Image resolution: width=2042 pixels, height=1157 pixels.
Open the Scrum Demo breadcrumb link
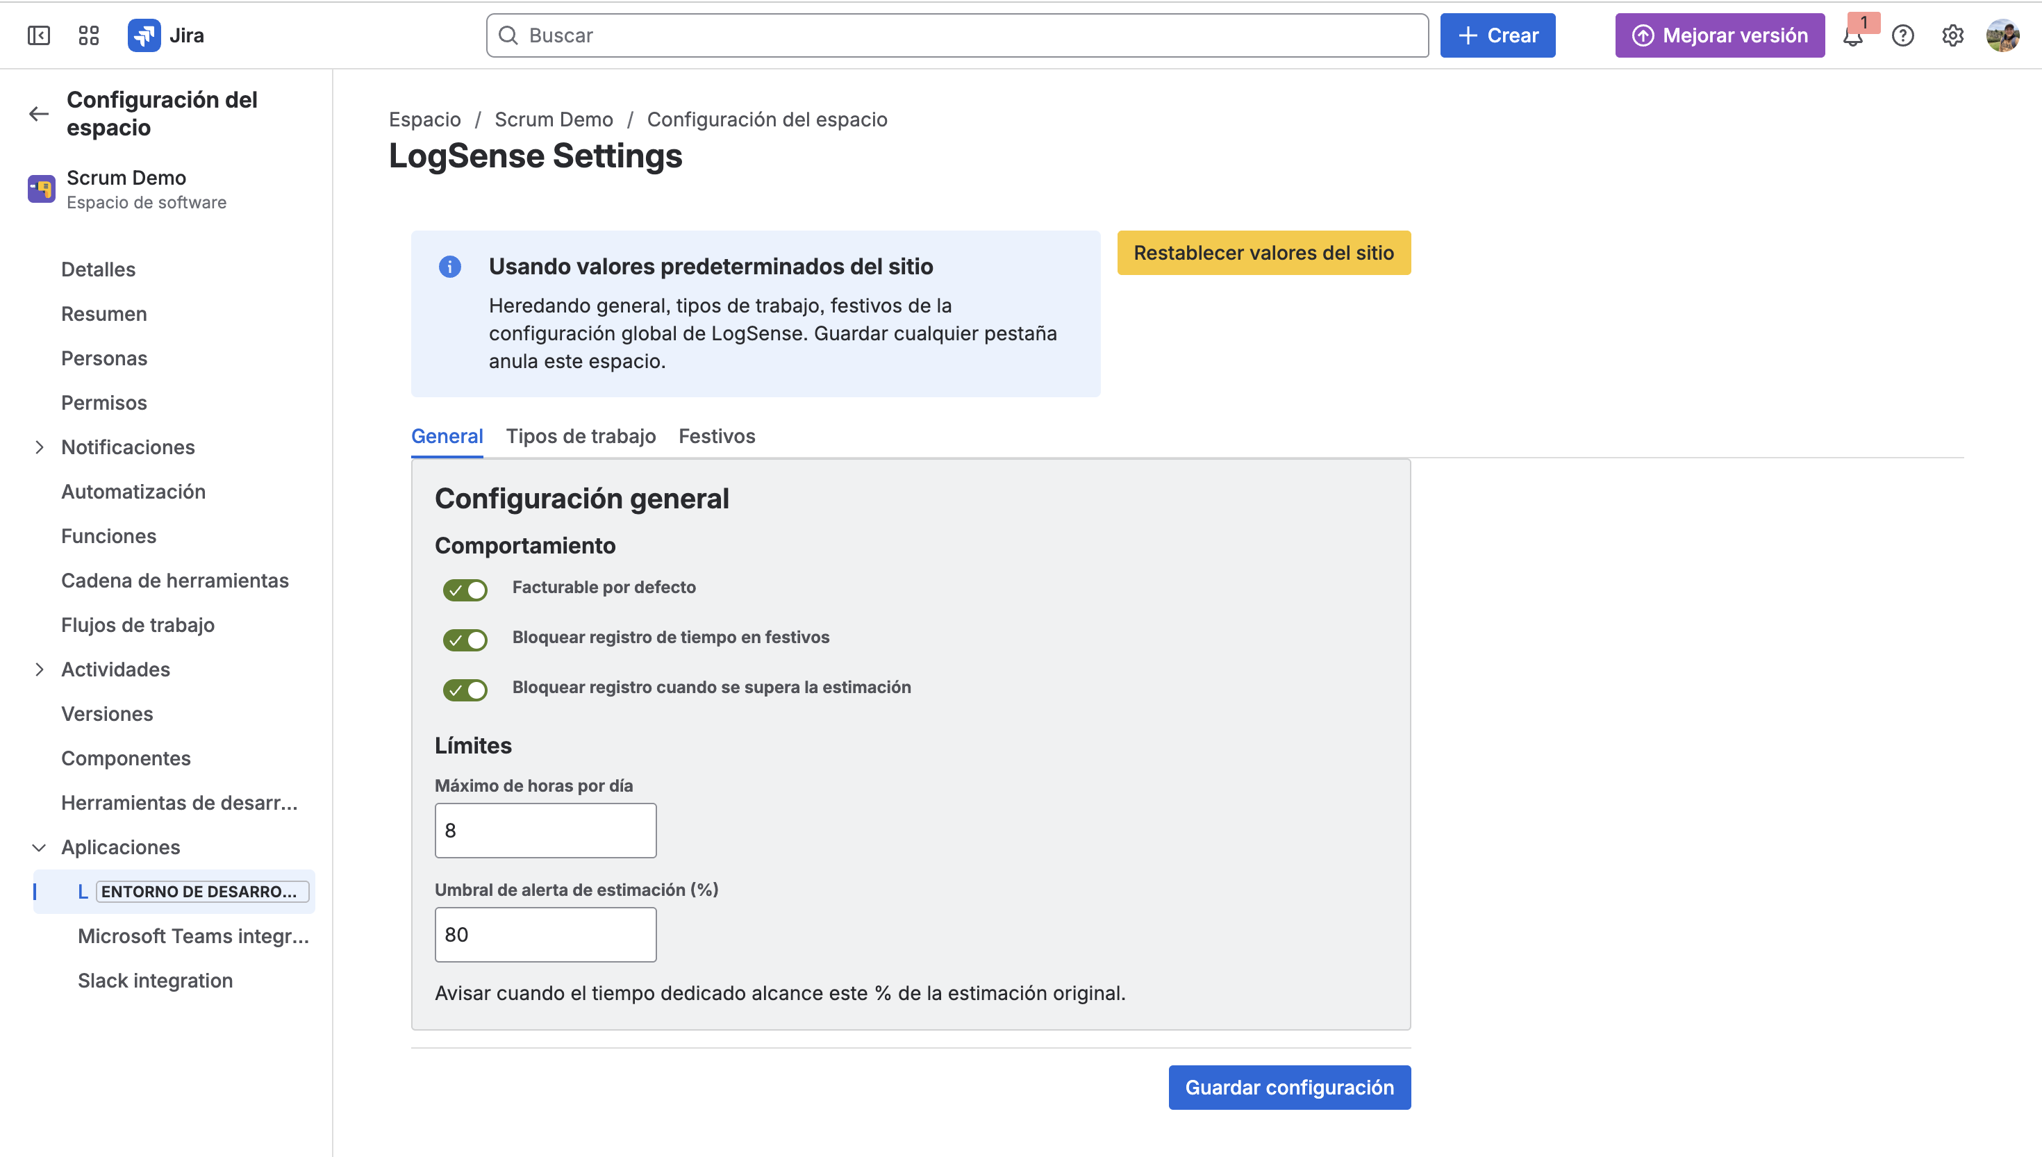point(554,119)
